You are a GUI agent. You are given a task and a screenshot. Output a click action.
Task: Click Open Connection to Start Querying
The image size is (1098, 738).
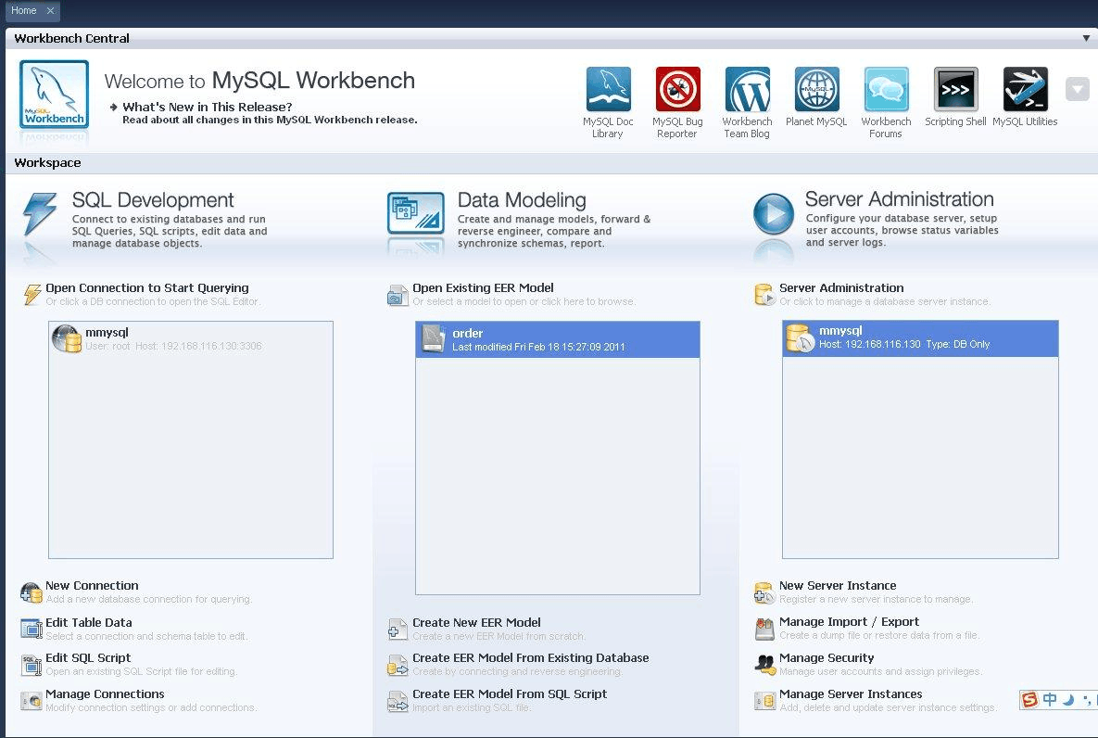147,288
